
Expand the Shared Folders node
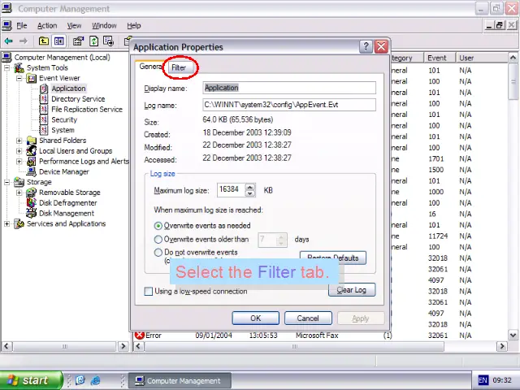point(19,141)
